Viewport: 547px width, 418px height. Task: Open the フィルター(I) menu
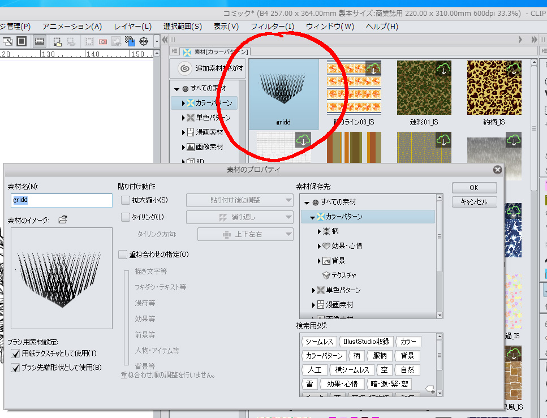click(272, 27)
